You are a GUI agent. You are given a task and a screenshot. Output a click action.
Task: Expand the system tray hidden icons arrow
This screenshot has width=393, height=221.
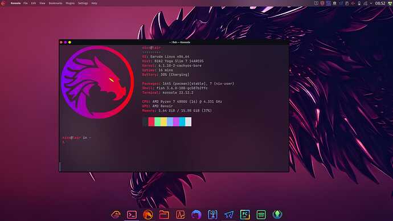coord(371,3)
